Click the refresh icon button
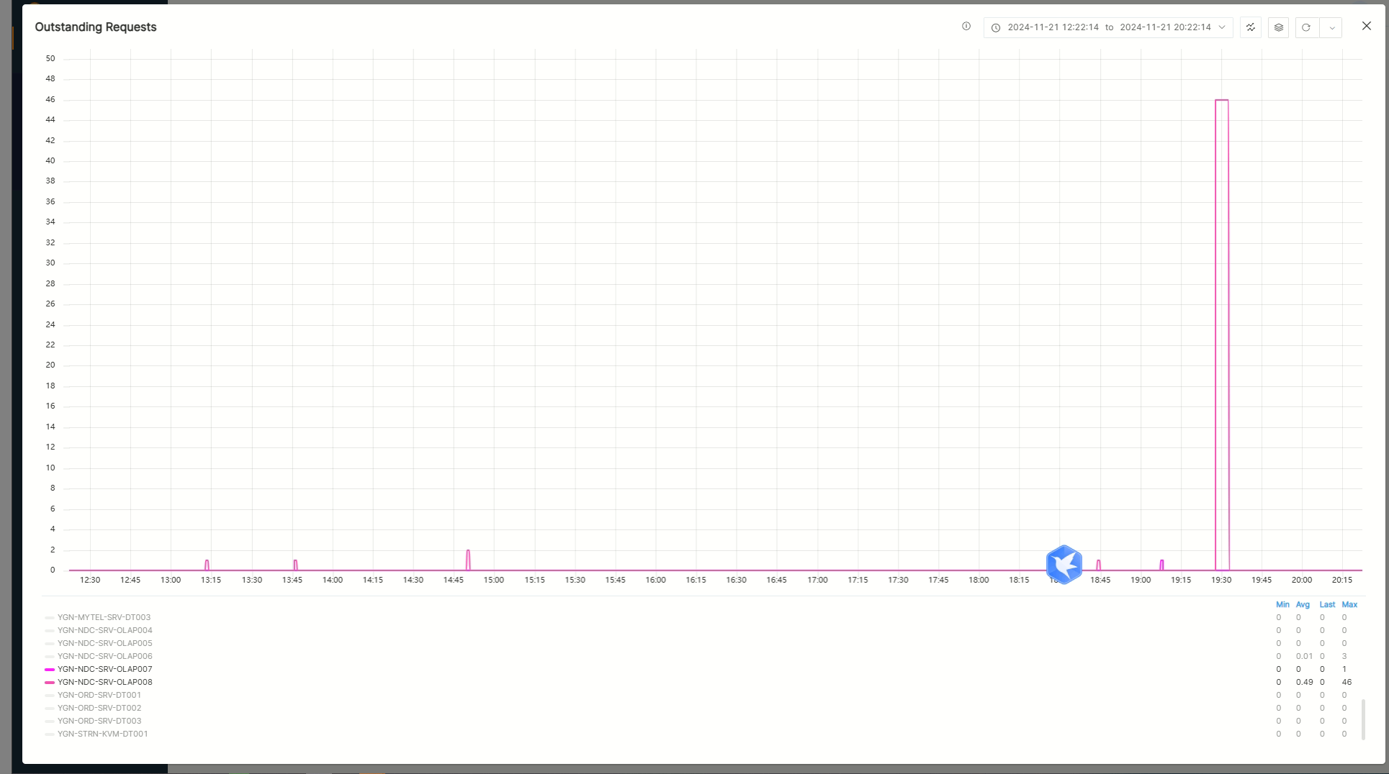This screenshot has height=774, width=1389. pyautogui.click(x=1306, y=27)
